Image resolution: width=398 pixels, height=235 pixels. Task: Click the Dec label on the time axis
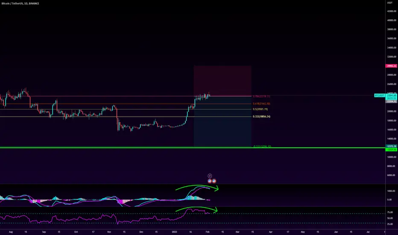tap(141, 232)
